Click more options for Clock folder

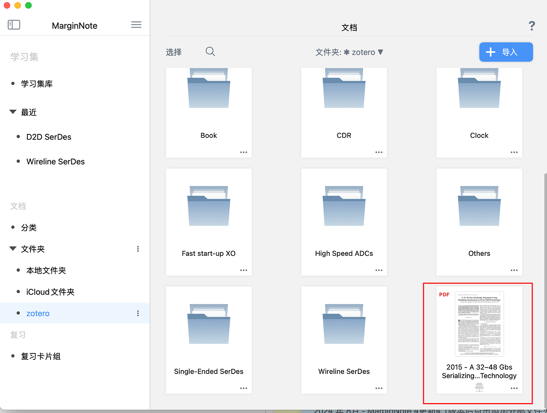(514, 152)
